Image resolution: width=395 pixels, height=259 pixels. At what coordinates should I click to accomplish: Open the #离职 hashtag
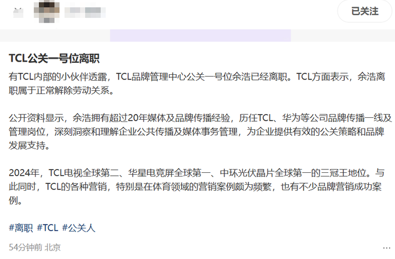click(x=21, y=228)
